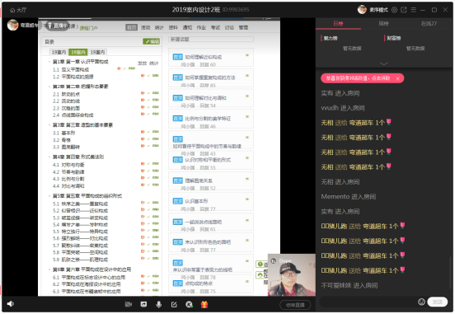The width and height of the screenshot is (455, 314).
Task: Open the hamburger menu in title bar
Action: point(414,10)
